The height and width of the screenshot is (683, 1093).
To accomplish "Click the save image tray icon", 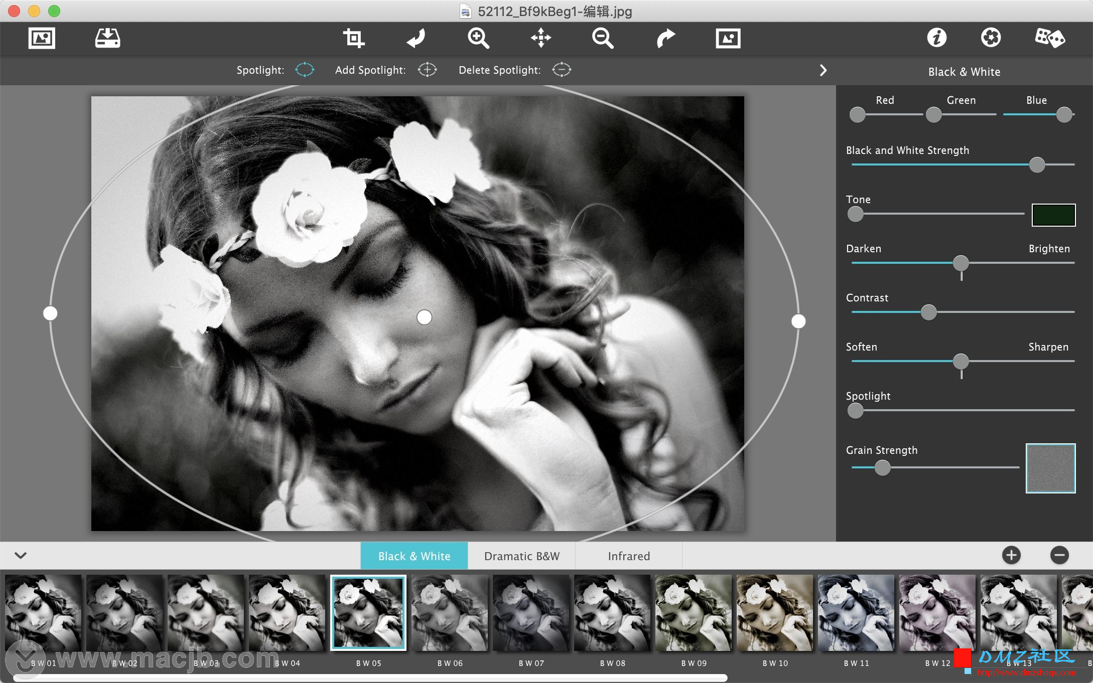I will 108,38.
